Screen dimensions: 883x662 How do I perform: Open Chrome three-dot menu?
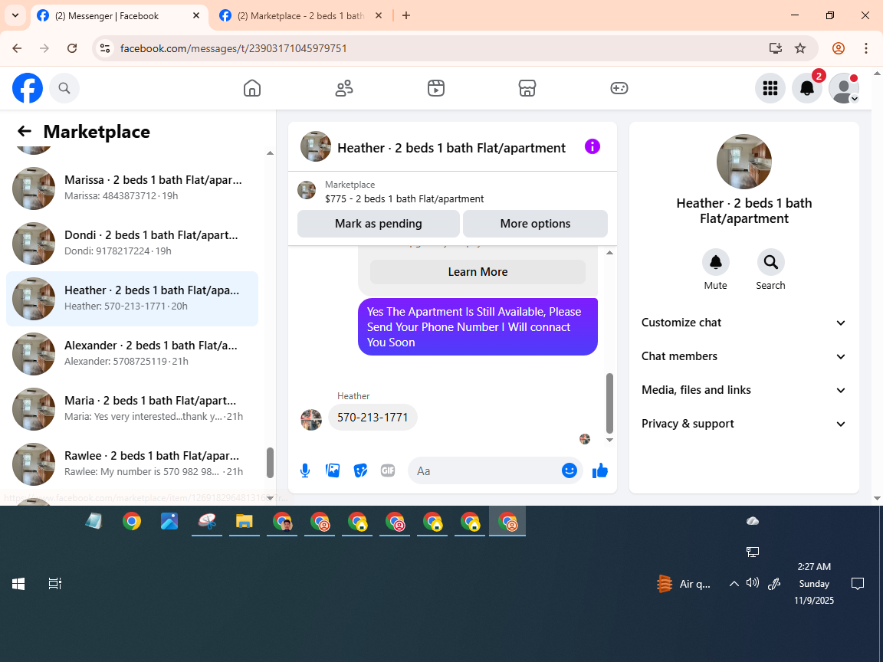pos(866,48)
